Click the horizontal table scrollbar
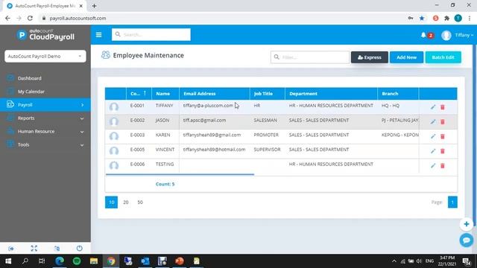477x268 pixels. pos(180,174)
